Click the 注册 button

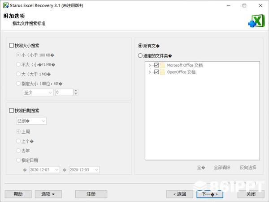click(x=91, y=194)
